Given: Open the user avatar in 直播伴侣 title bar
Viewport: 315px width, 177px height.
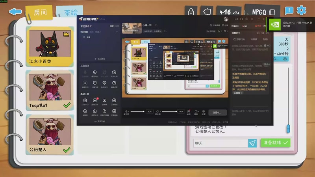Looking at the screenshot, I should (226, 19).
